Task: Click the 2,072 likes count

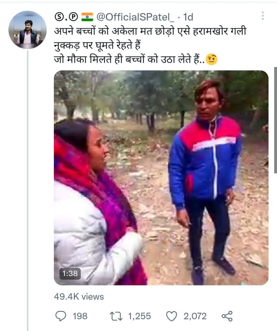Action: coord(195,316)
